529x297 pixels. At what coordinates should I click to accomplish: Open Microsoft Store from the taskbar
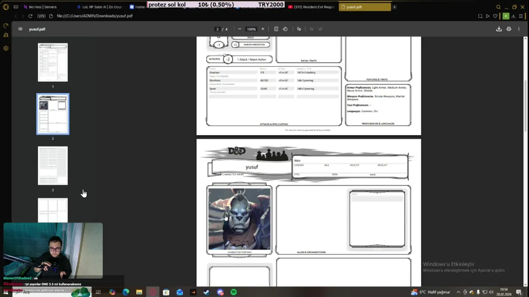pos(166,292)
